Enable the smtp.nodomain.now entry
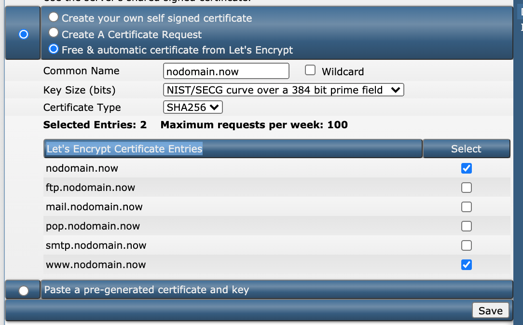Screen dimensions: 523x325 (x=466, y=245)
